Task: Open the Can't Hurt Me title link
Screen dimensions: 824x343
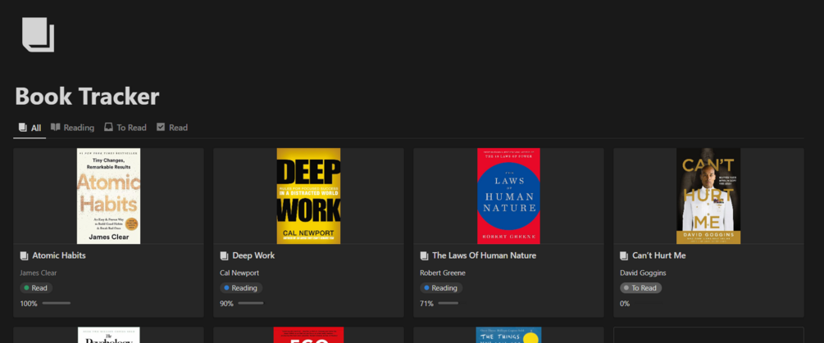Action: 659,255
